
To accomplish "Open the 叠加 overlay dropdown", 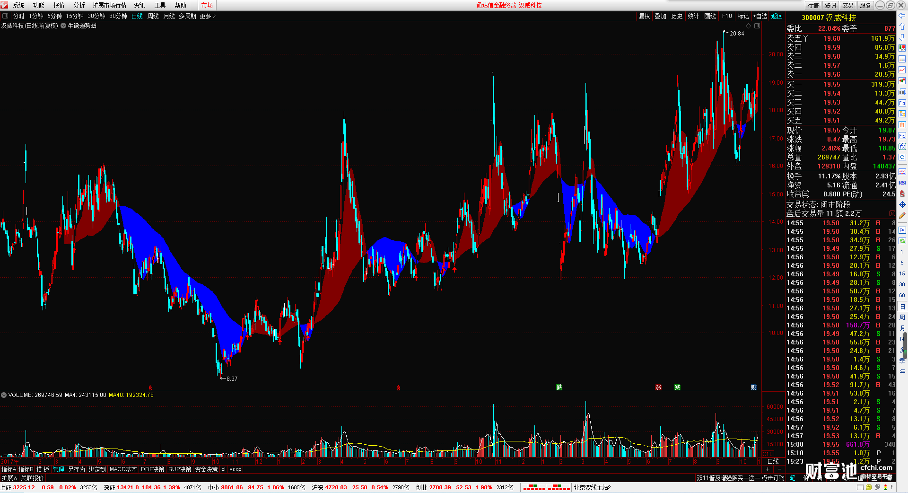I will (660, 16).
